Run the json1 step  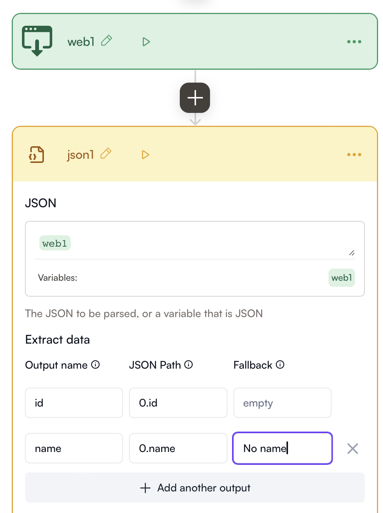pyautogui.click(x=145, y=155)
